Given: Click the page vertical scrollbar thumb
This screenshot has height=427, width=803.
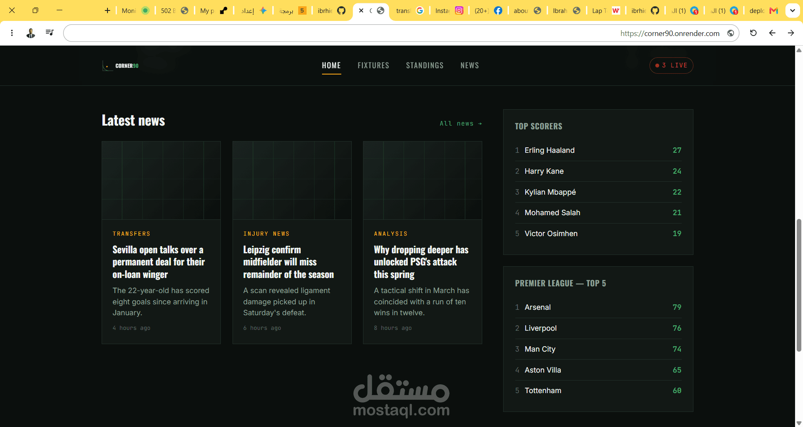Looking at the screenshot, I should (x=799, y=285).
